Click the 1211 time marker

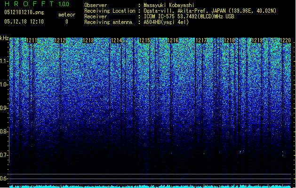tap(32, 40)
